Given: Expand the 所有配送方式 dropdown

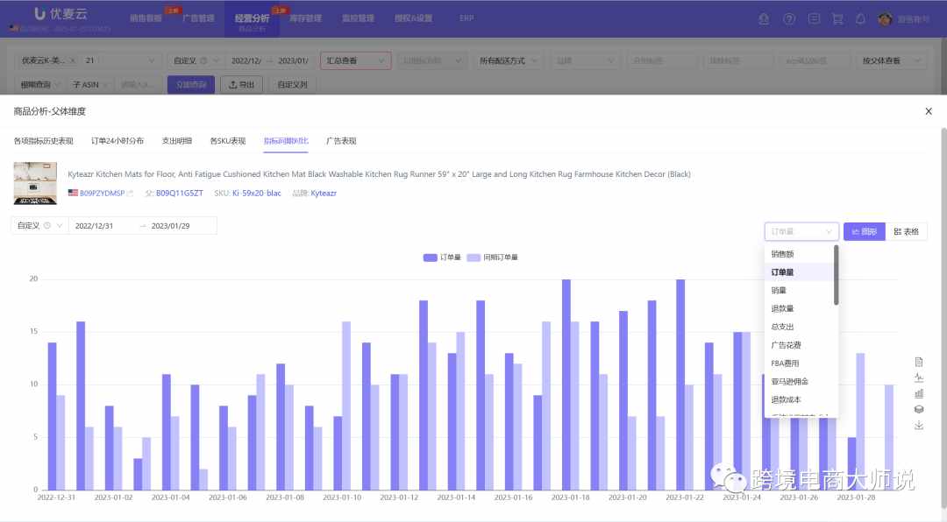Looking at the screenshot, I should (508, 60).
